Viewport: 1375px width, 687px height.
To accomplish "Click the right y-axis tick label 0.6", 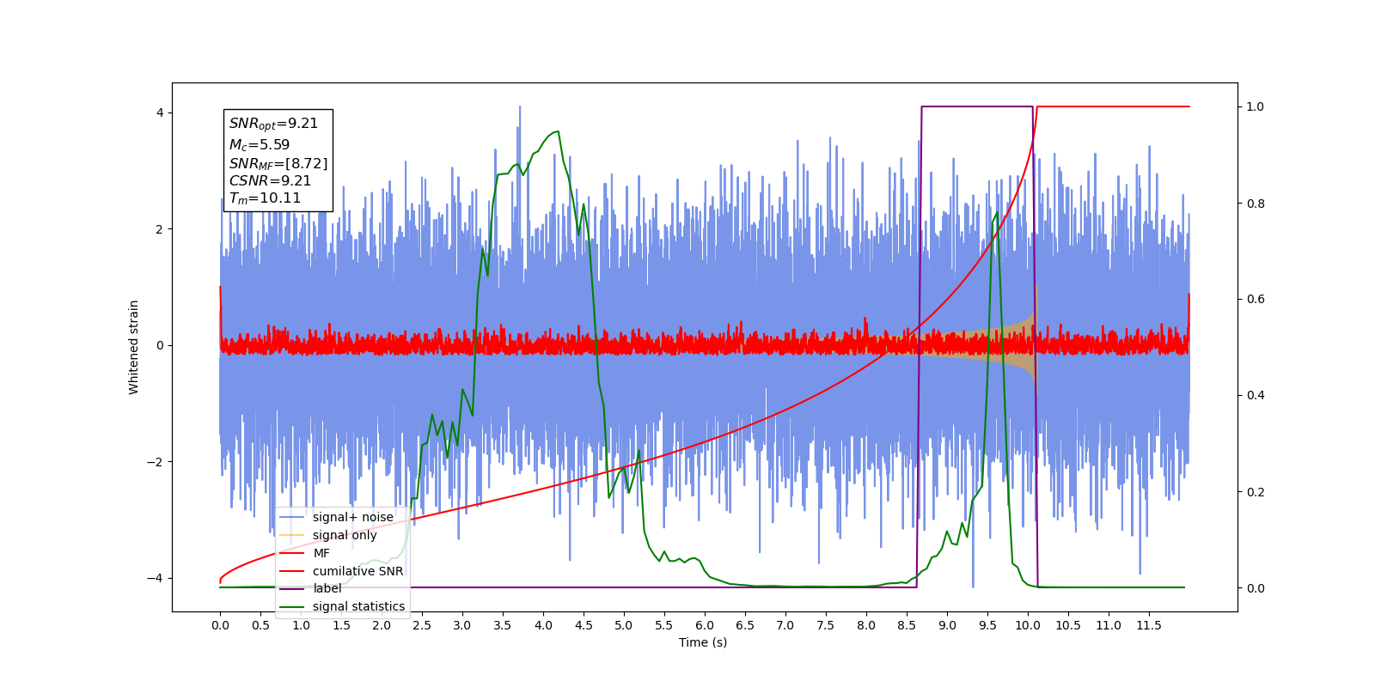I will click(1255, 300).
